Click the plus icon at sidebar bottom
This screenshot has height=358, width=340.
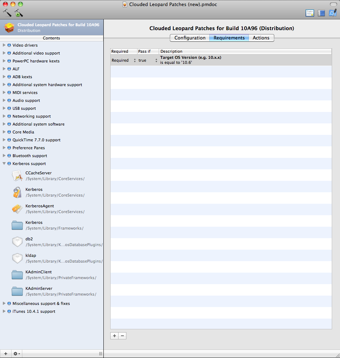click(6, 354)
